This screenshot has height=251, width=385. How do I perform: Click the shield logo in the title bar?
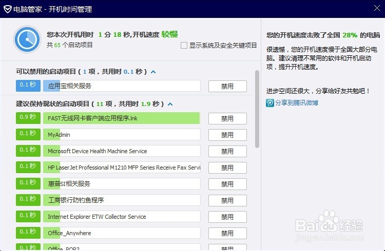(8, 9)
